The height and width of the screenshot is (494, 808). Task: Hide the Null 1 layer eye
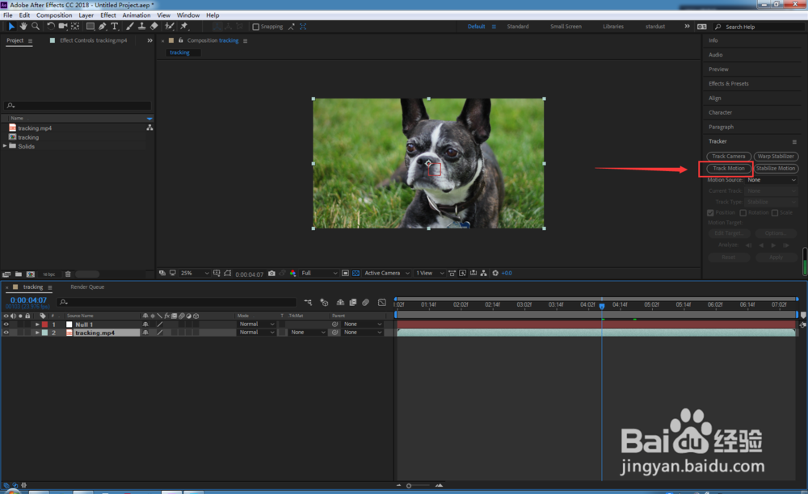tap(6, 324)
